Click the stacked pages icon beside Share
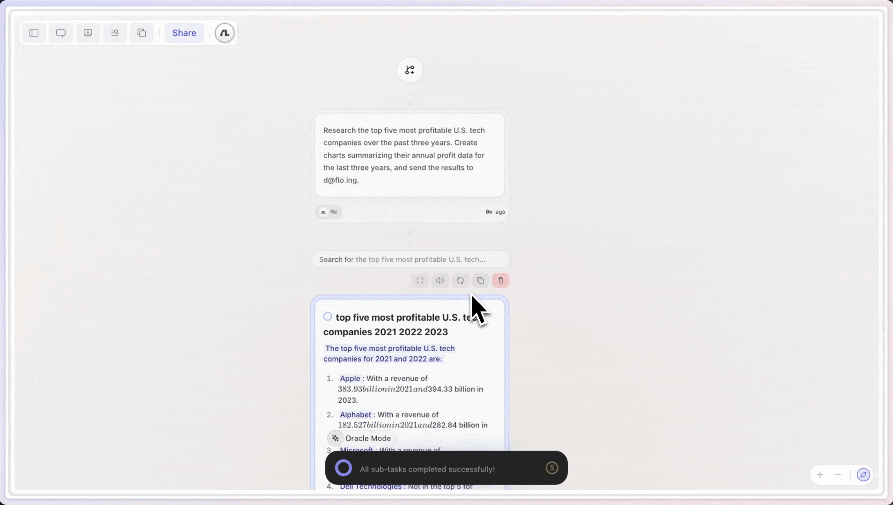The width and height of the screenshot is (893, 505). click(x=142, y=33)
